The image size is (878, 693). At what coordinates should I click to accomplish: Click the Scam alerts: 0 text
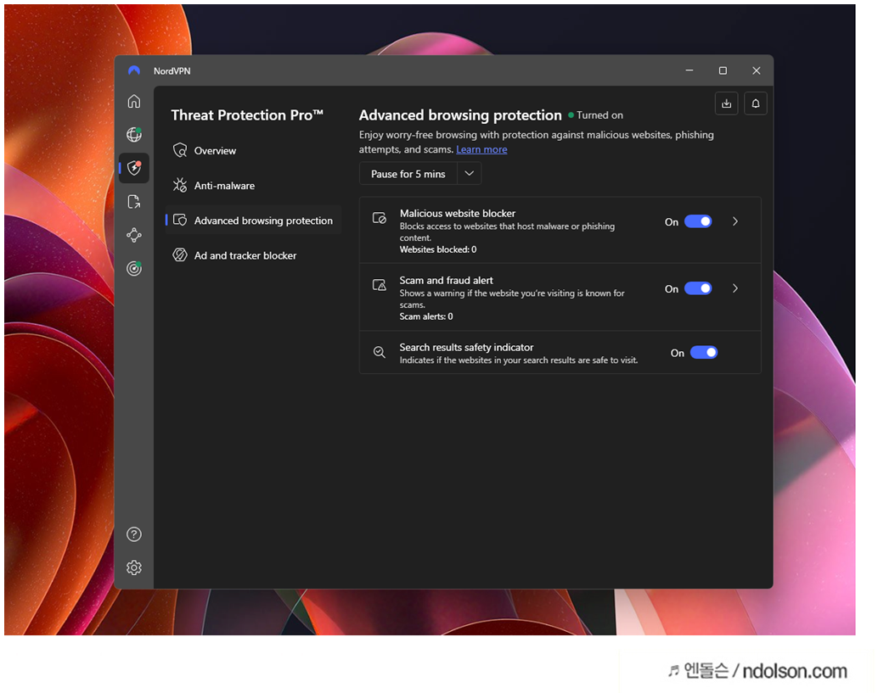426,316
